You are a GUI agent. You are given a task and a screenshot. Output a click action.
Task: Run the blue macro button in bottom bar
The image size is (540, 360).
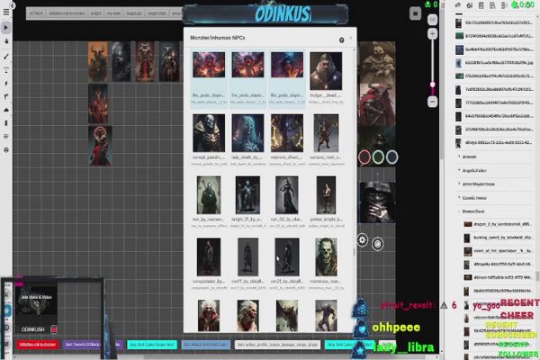coord(205,345)
